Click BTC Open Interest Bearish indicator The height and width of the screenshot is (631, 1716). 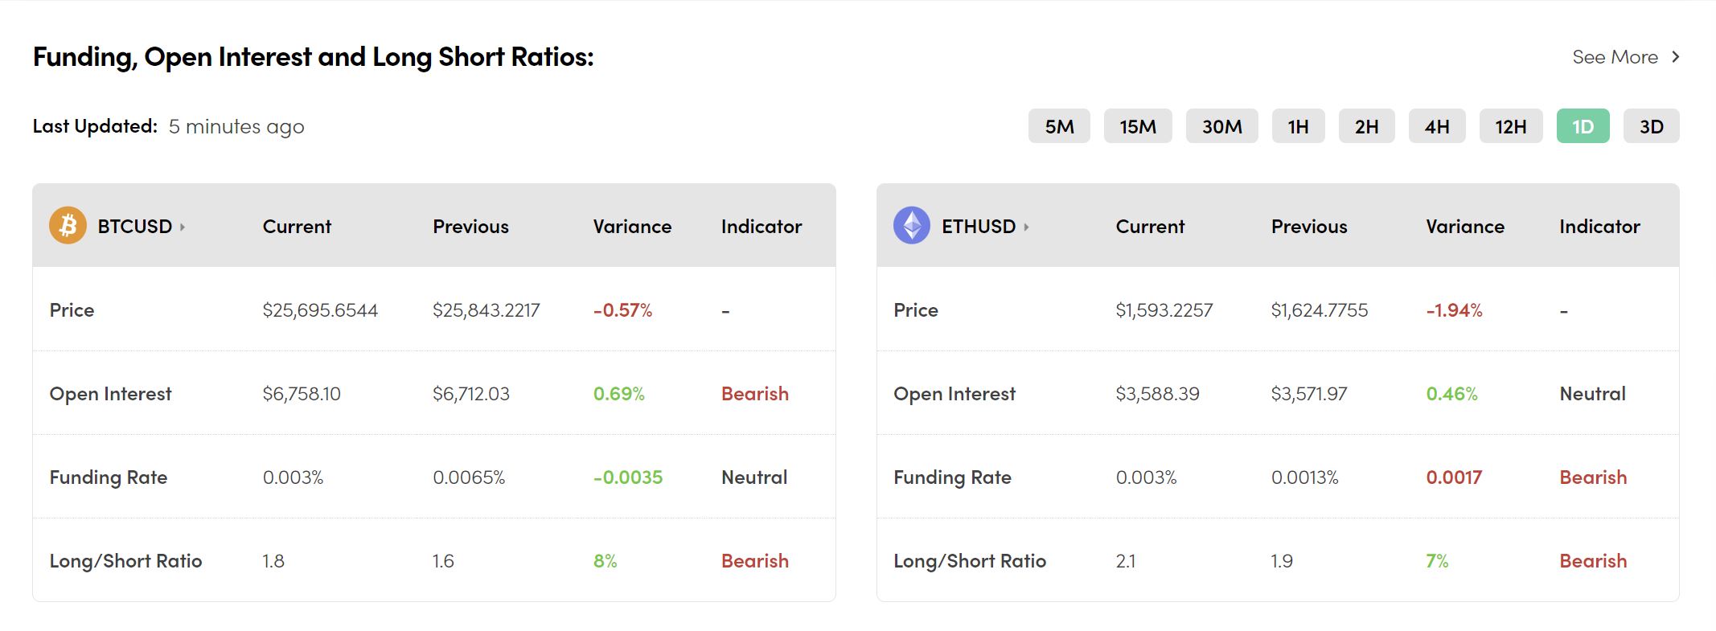(754, 394)
